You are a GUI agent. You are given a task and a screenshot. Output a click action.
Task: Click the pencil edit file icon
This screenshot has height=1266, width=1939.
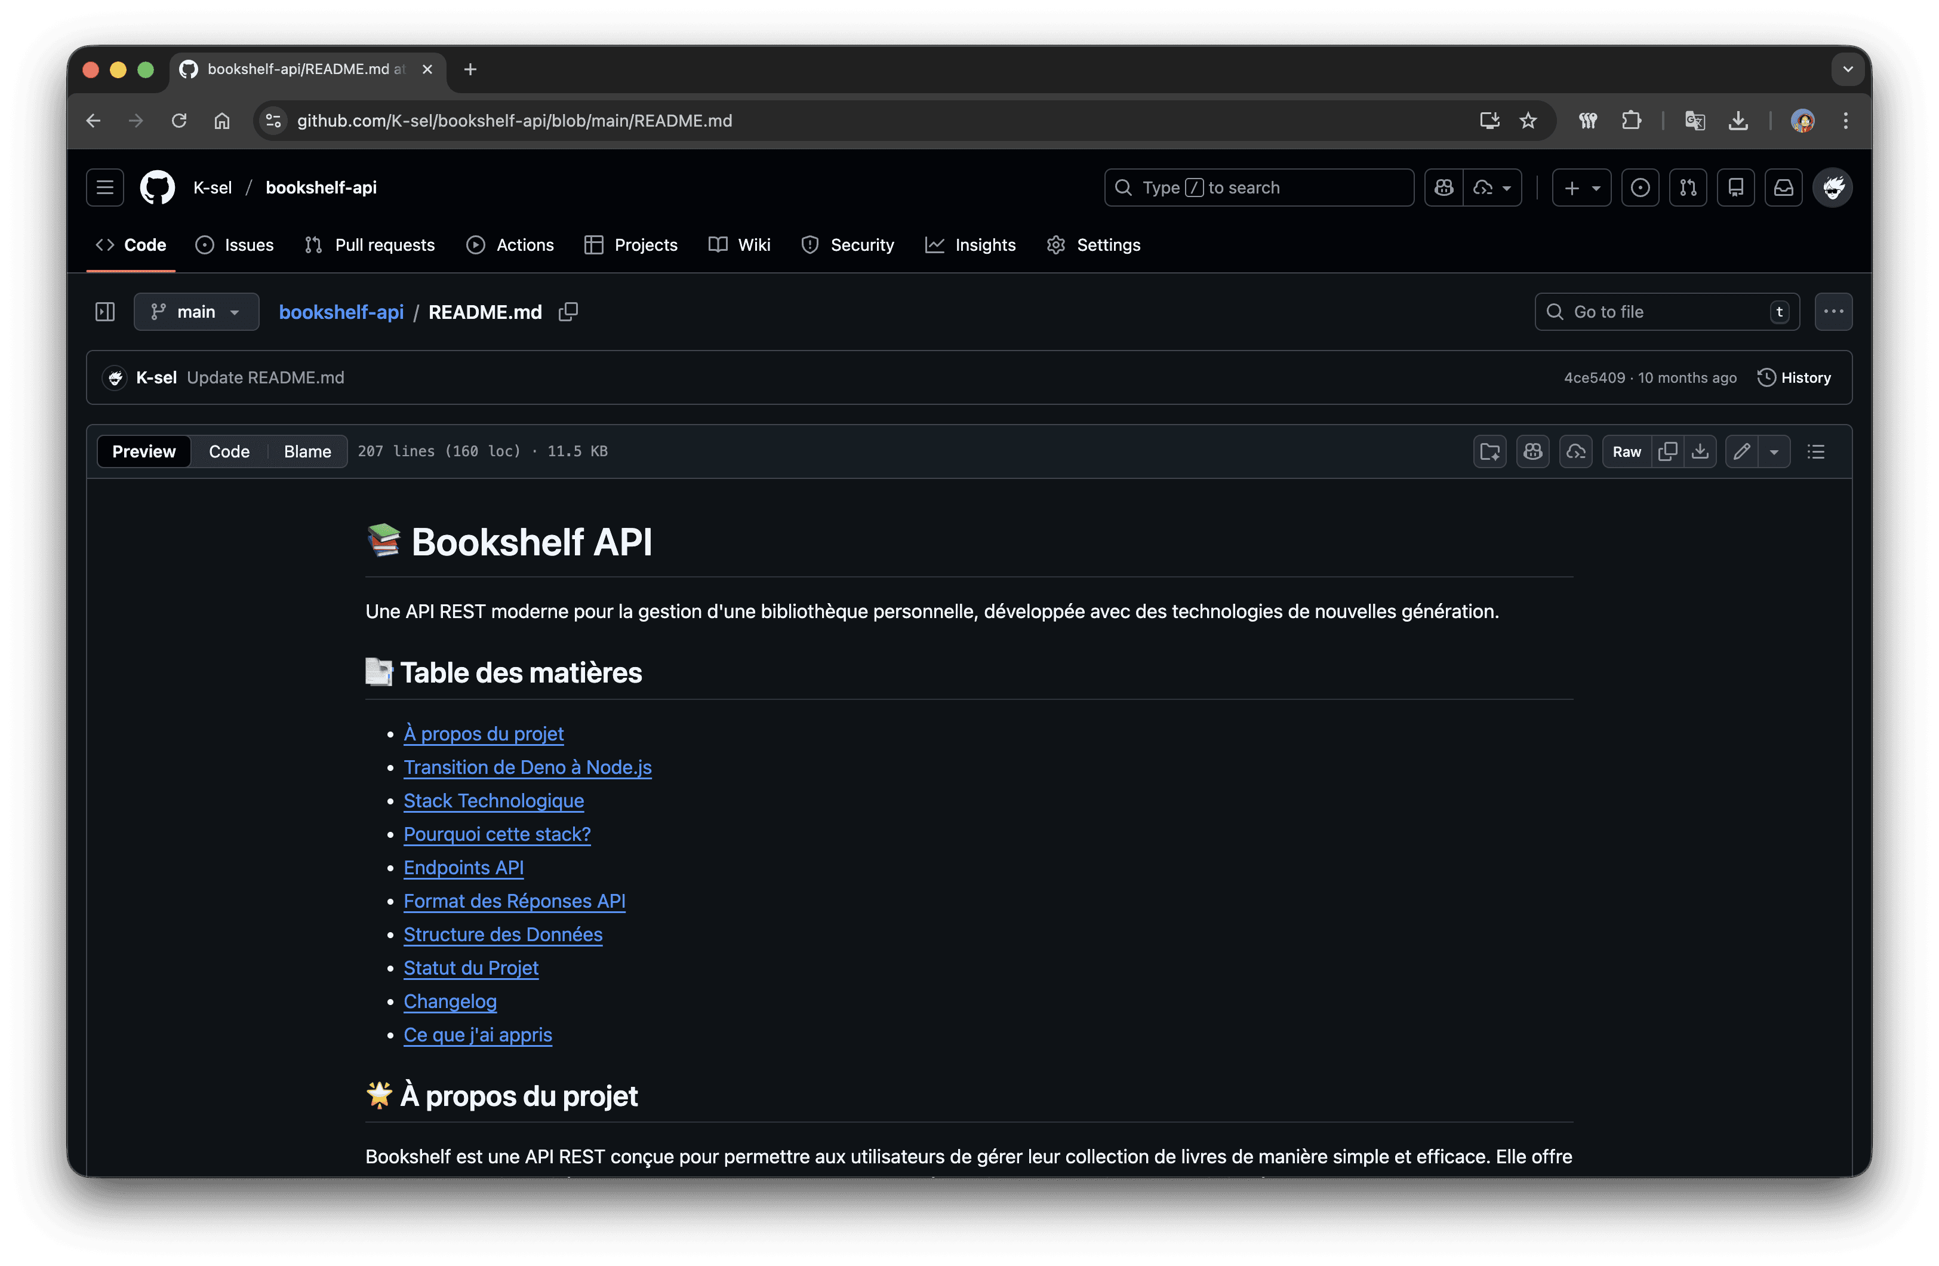pyautogui.click(x=1742, y=451)
